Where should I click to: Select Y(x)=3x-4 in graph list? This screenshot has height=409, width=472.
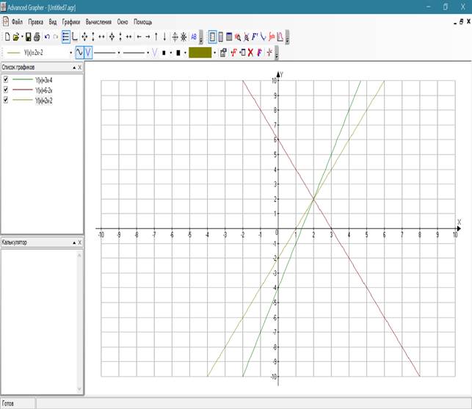pyautogui.click(x=43, y=80)
